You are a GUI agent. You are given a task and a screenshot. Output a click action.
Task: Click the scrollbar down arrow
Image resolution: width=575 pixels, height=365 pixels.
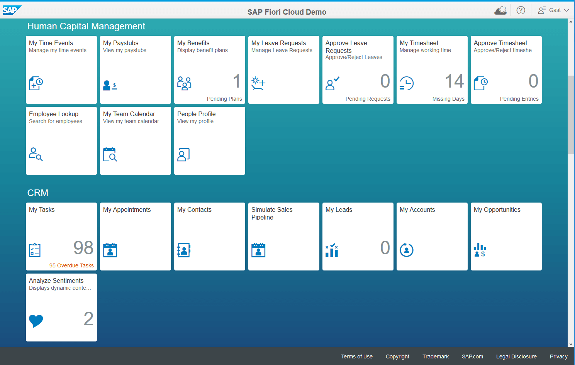pos(571,344)
